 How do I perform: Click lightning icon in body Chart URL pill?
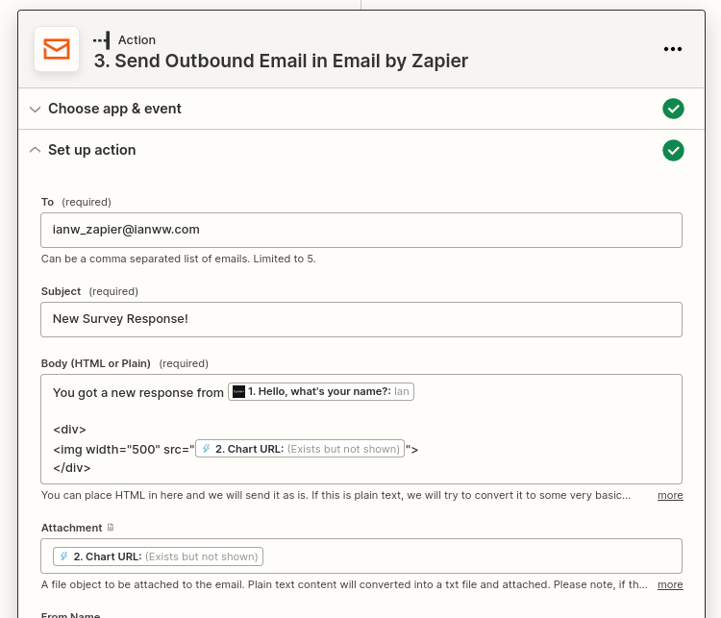[207, 448]
